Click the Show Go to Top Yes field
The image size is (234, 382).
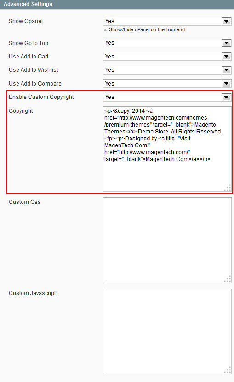click(167, 43)
